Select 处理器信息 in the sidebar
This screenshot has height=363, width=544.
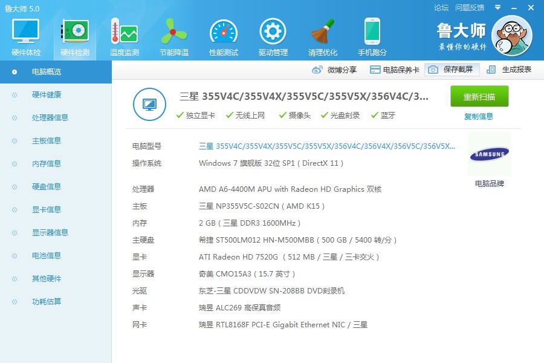(50, 117)
